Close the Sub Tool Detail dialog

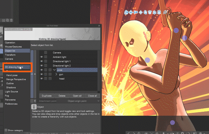99,25
